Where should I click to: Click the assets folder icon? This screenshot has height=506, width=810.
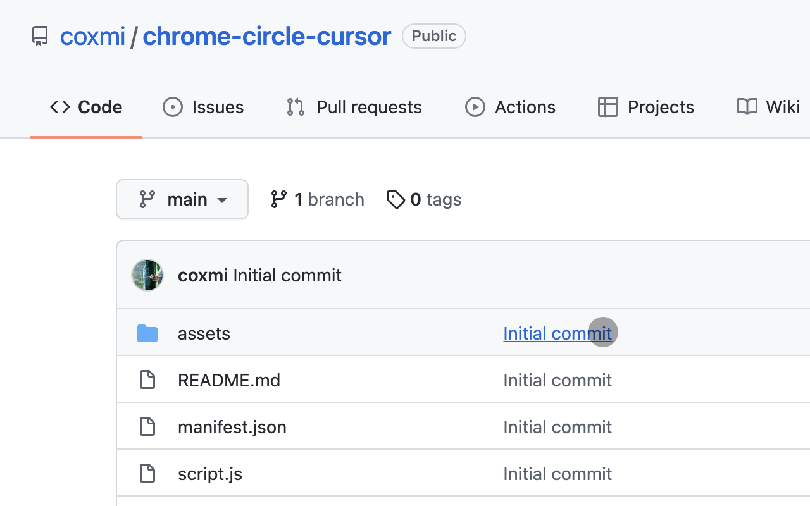tap(147, 333)
